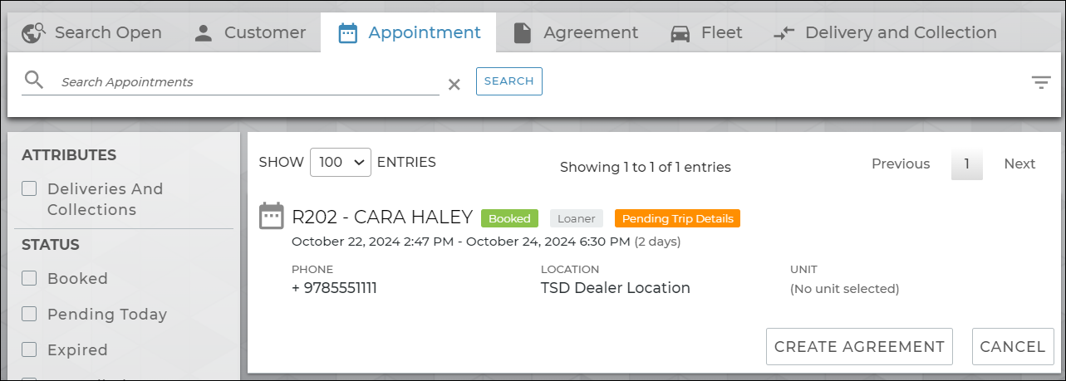Click the Customer person icon
The height and width of the screenshot is (381, 1066).
204,33
